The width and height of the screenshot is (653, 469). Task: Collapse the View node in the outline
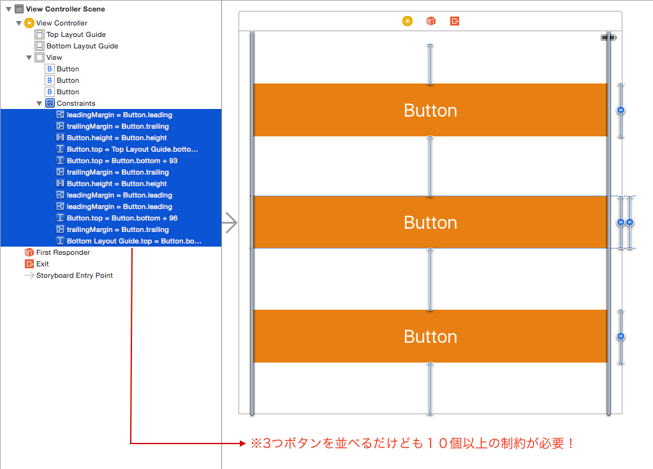pos(29,57)
